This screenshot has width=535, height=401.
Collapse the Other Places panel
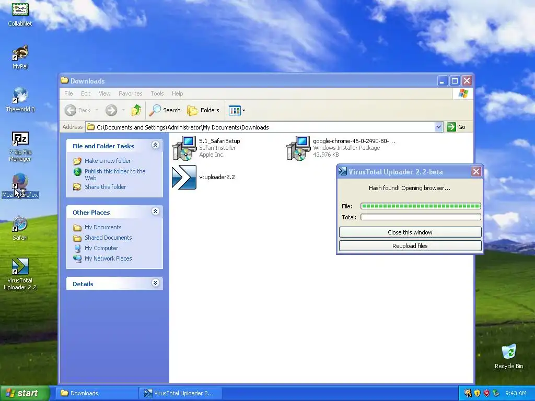tap(155, 211)
